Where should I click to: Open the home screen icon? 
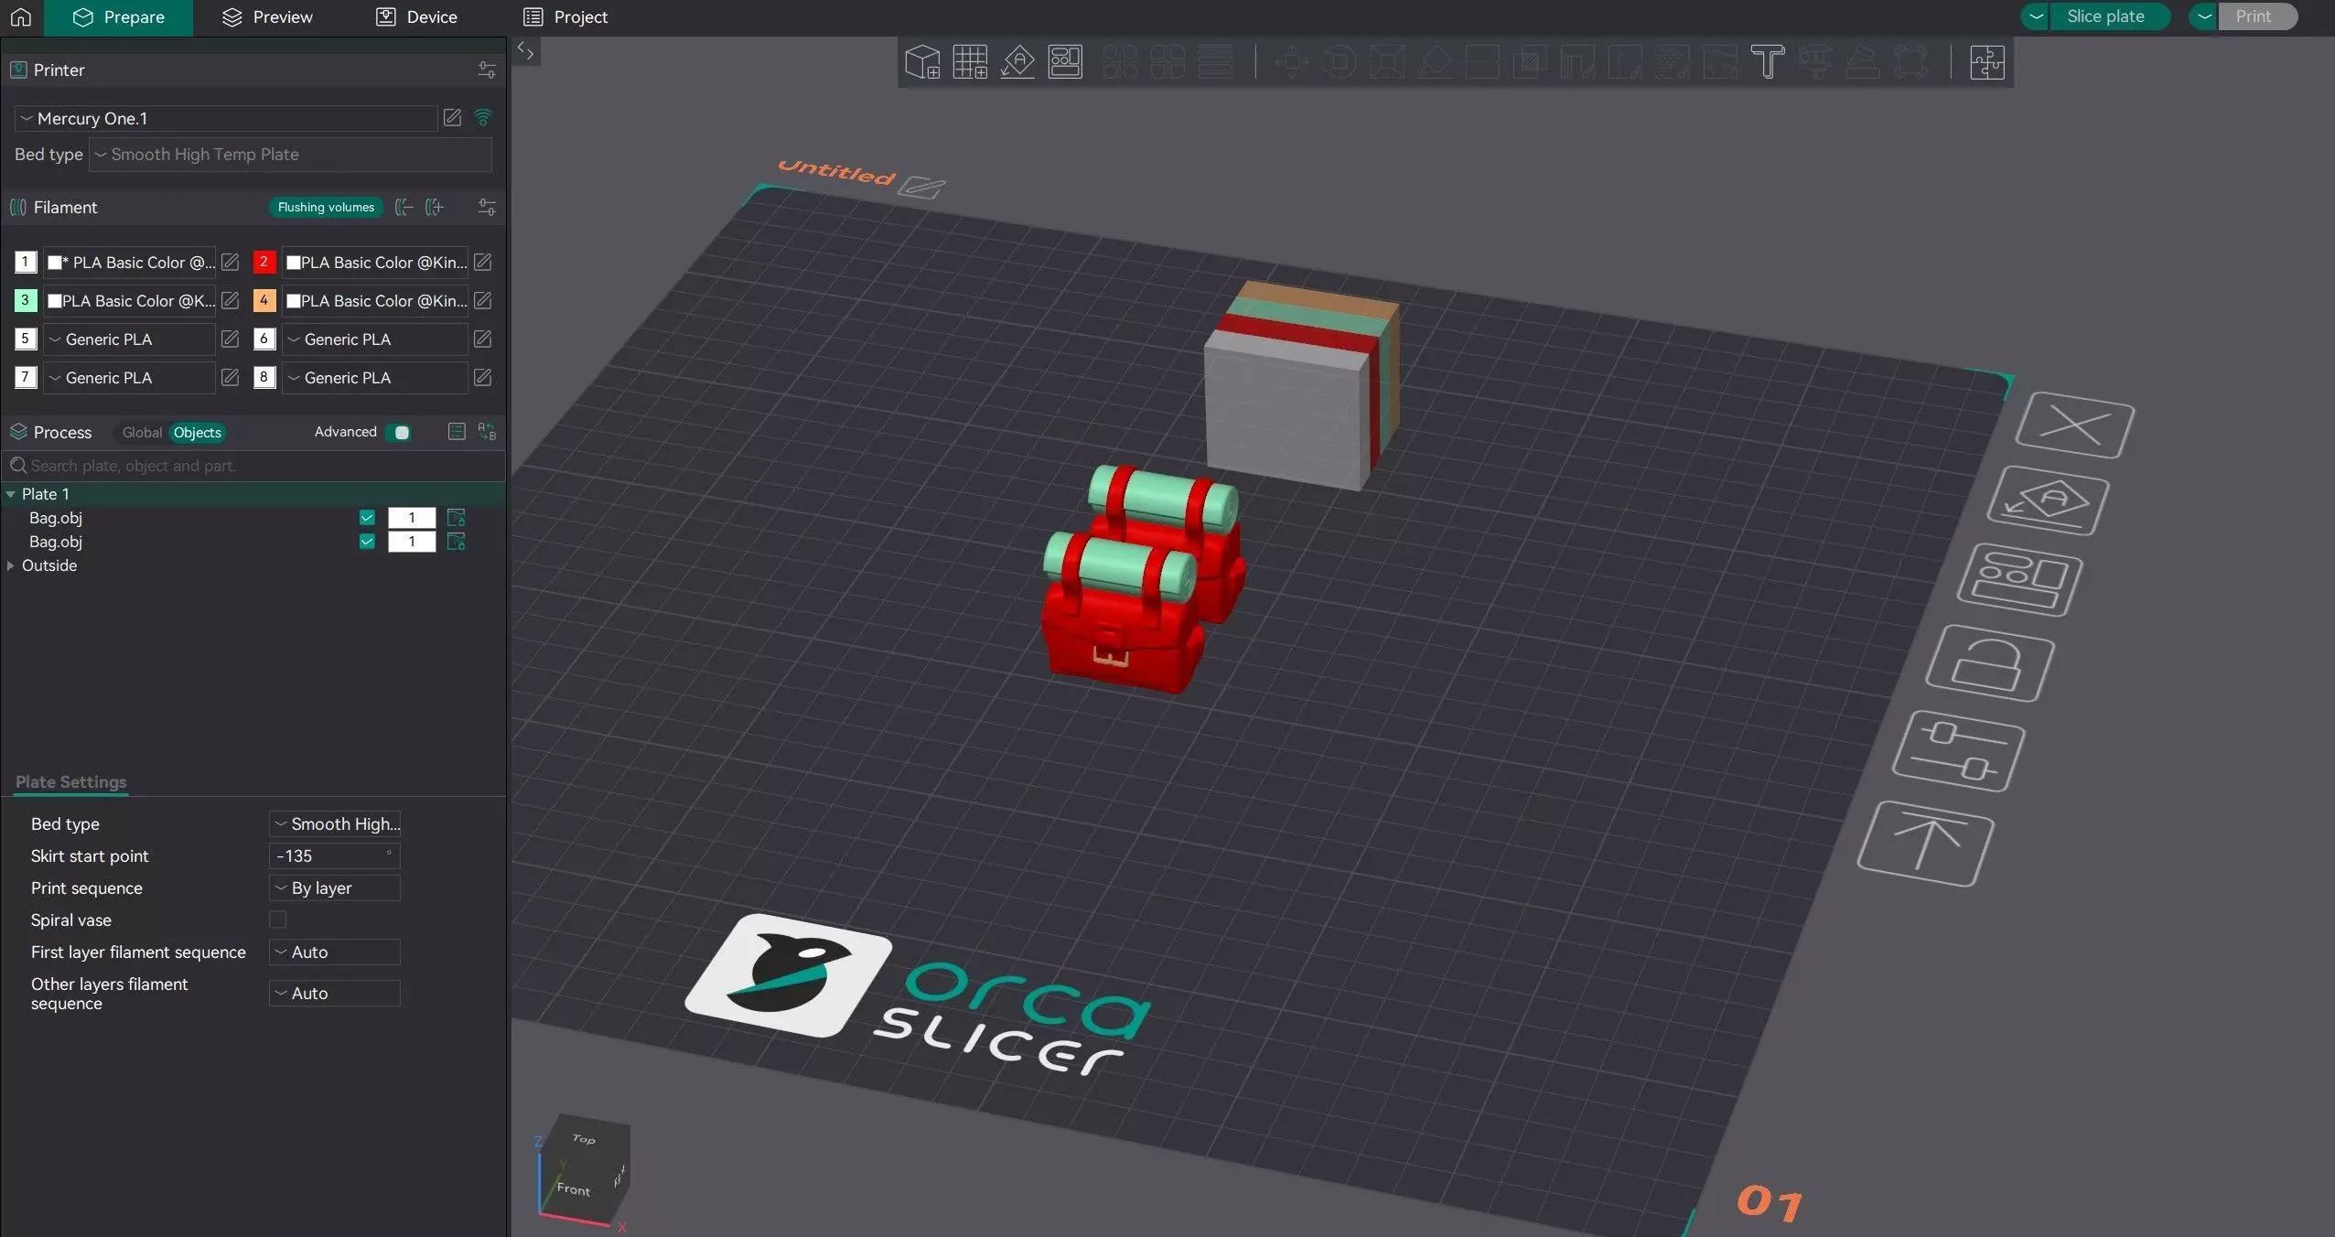pos(20,16)
